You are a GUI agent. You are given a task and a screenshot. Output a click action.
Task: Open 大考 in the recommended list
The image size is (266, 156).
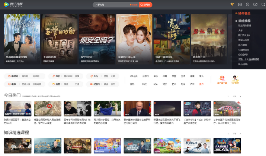pyautogui.click(x=240, y=30)
